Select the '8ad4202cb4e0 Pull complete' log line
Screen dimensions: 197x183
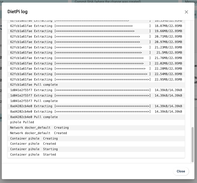pos(34,117)
